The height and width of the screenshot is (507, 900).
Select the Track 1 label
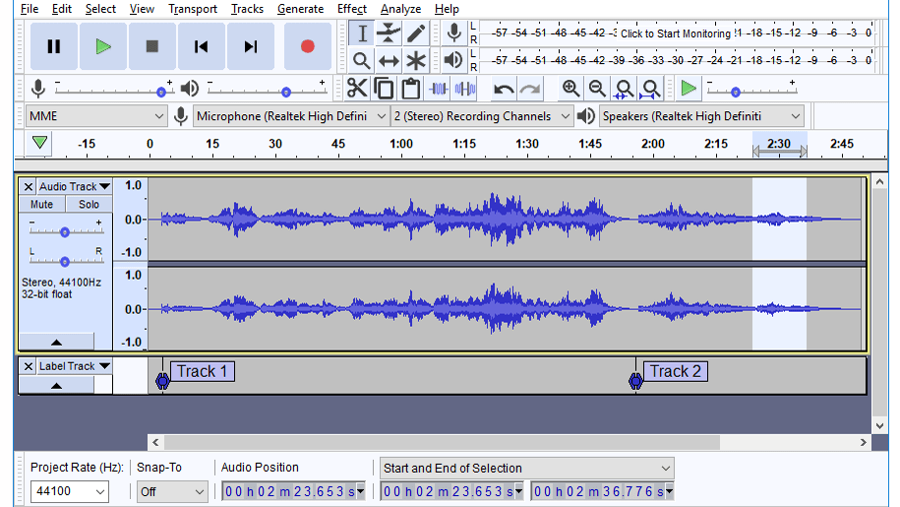click(202, 371)
